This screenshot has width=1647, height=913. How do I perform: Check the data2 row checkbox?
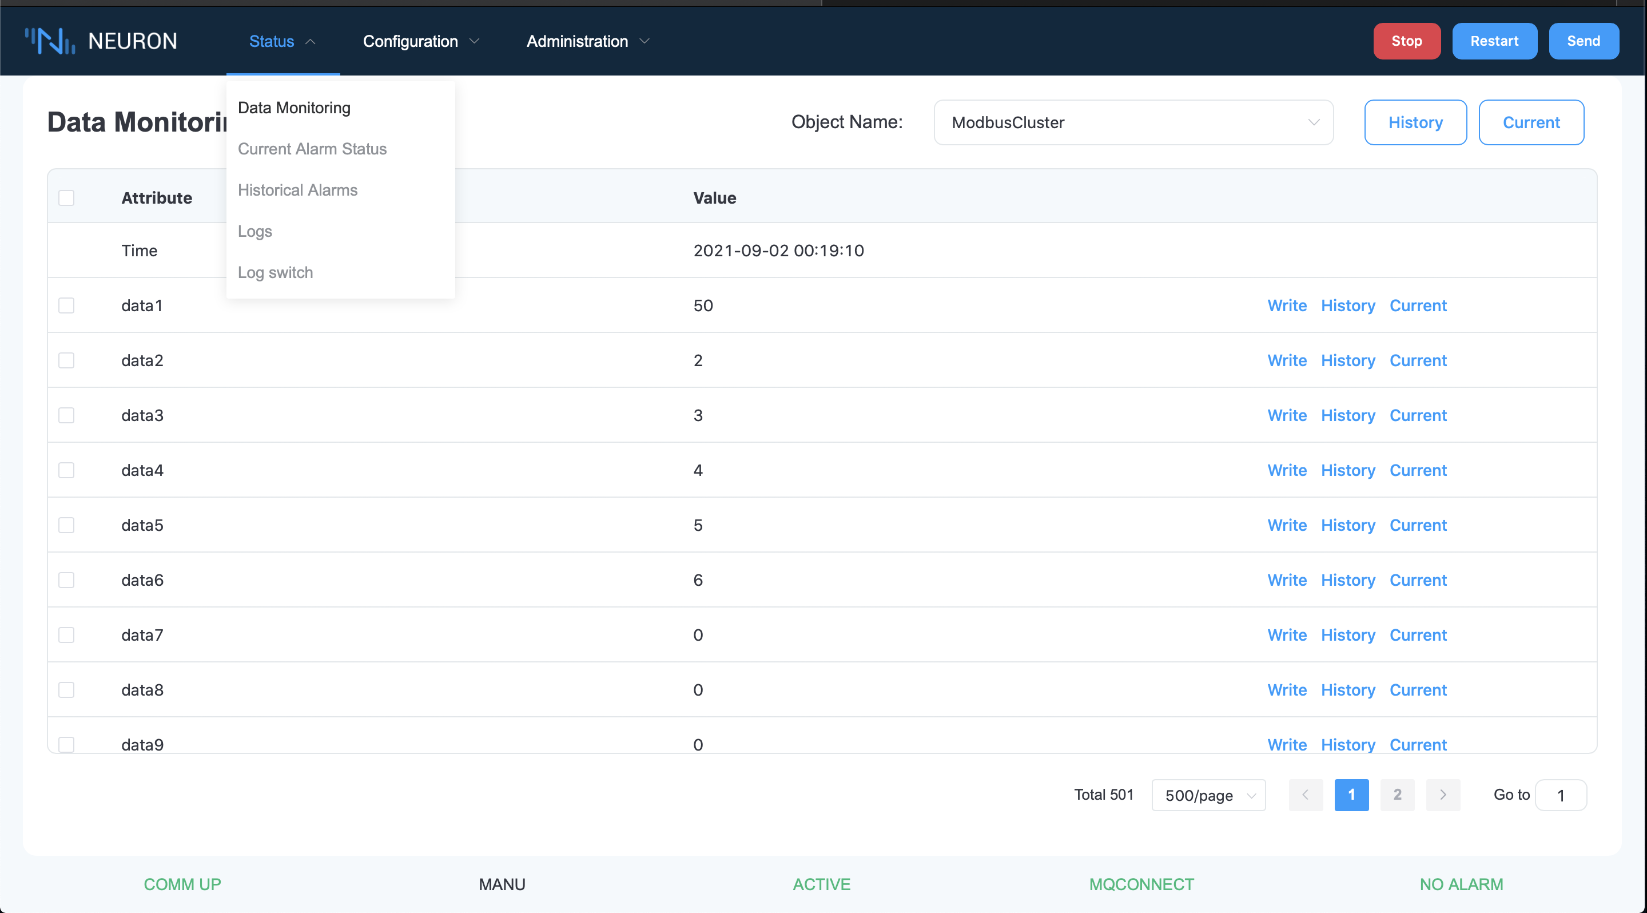(x=66, y=360)
